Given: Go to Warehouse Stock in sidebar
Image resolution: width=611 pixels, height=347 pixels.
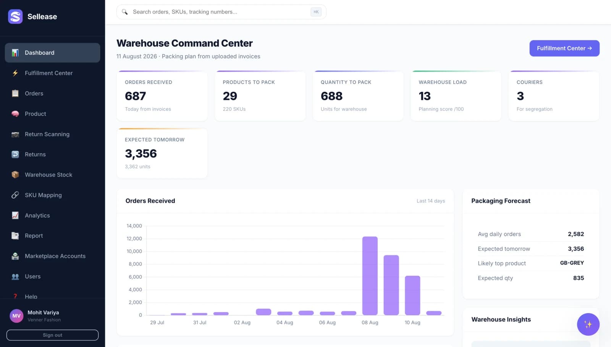Looking at the screenshot, I should pos(52,175).
